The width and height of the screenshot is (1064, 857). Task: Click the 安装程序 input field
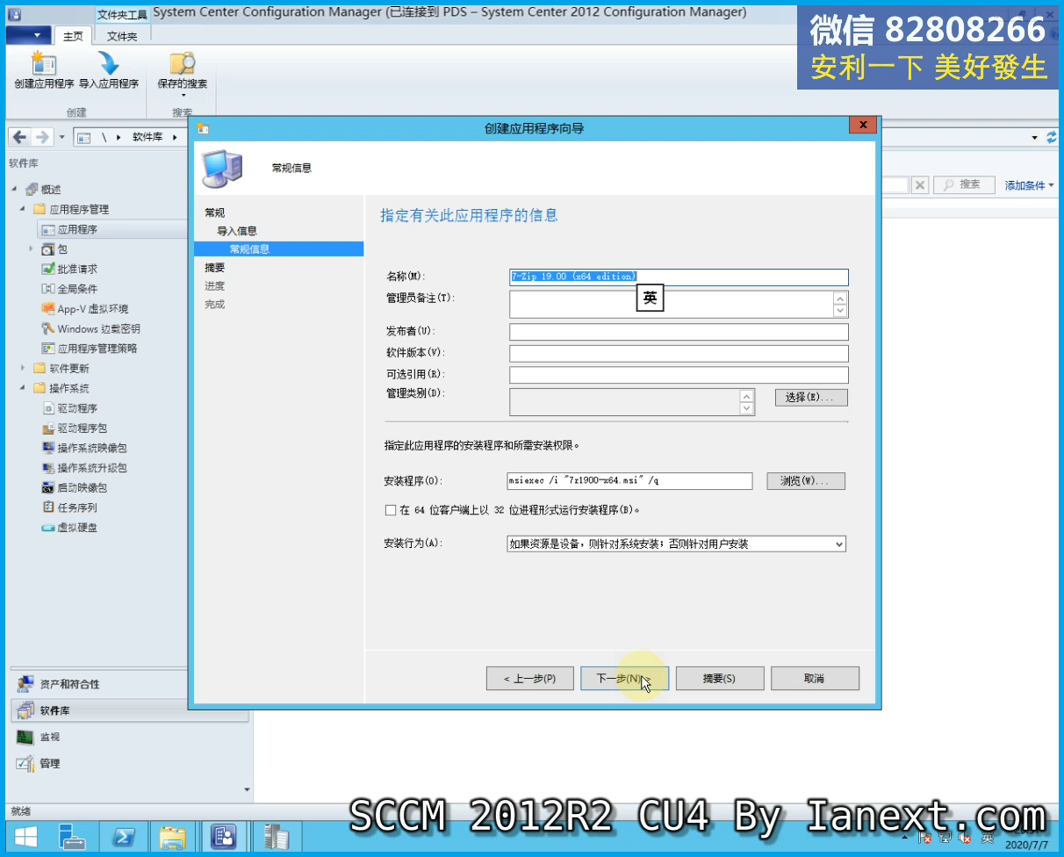[629, 481]
